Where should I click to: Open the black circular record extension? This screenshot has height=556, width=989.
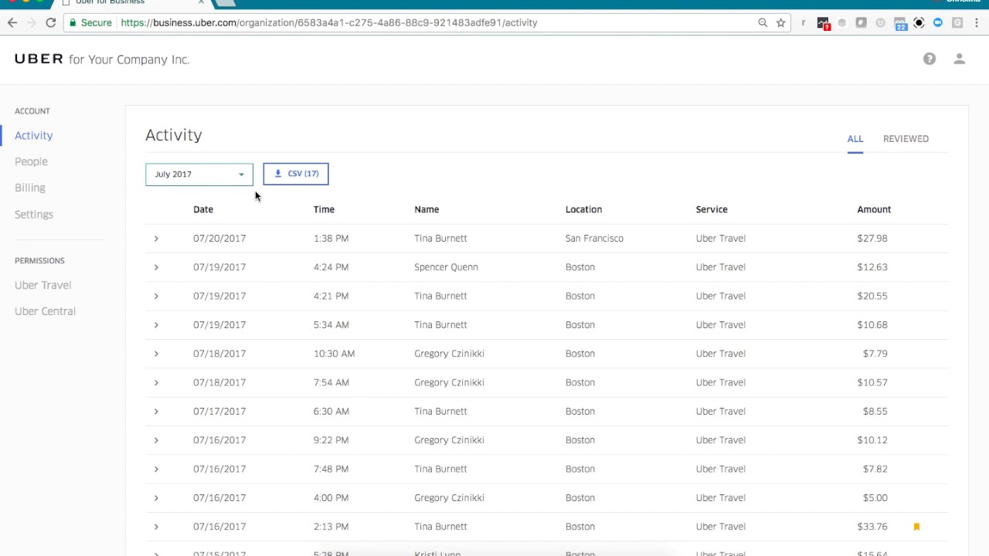point(919,22)
